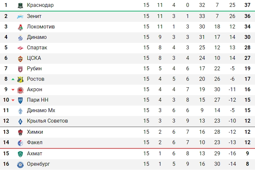Image resolution: width=255 pixels, height=170 pixels.
Task: Open the Факел team link
Action: coord(35,143)
